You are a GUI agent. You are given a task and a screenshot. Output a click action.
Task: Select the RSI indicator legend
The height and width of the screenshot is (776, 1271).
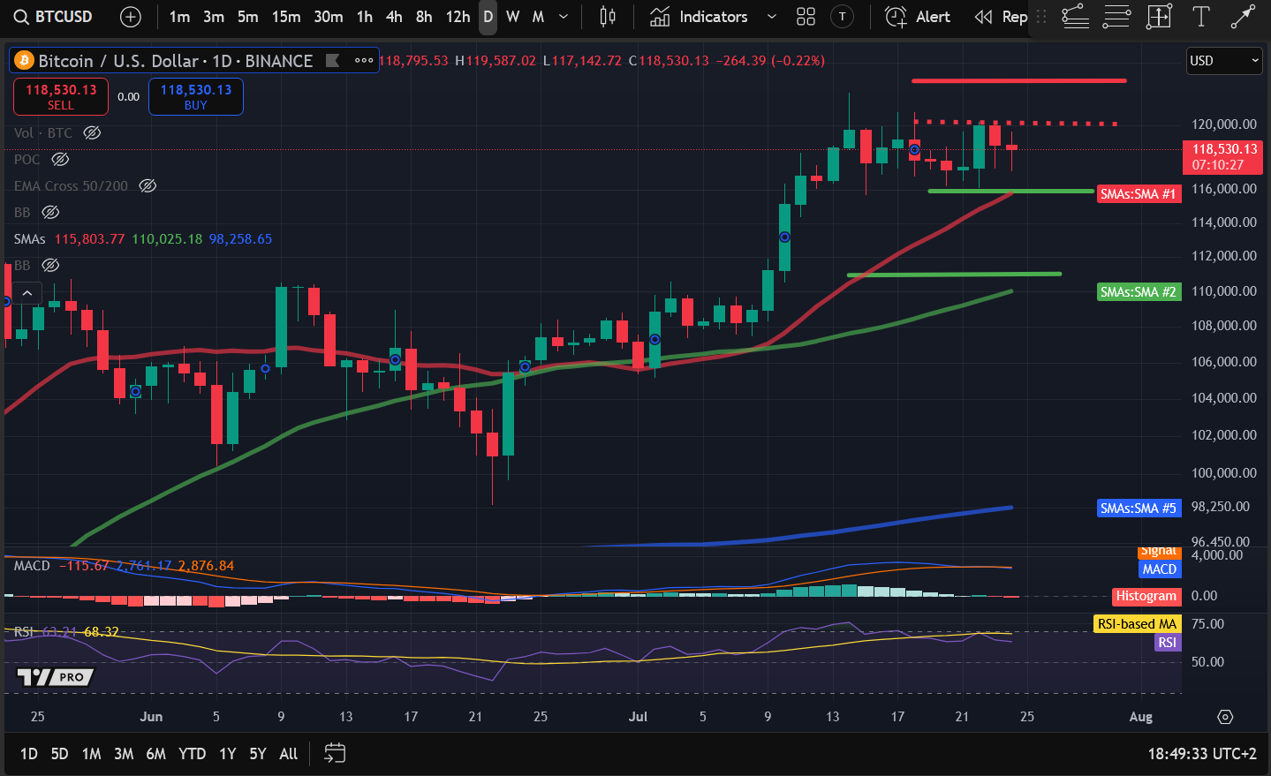(24, 632)
